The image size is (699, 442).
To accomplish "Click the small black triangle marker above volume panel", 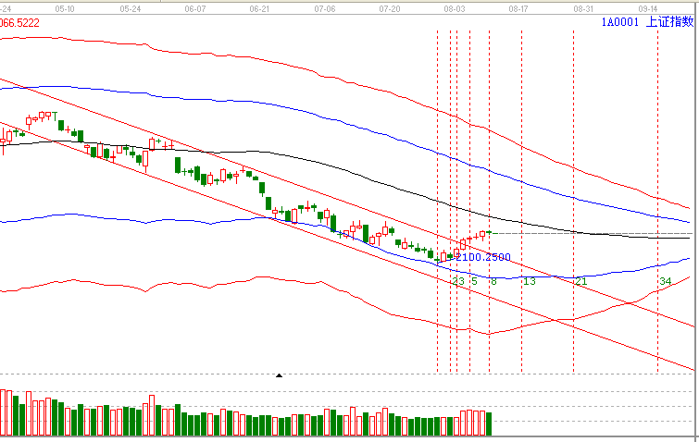I will [280, 375].
